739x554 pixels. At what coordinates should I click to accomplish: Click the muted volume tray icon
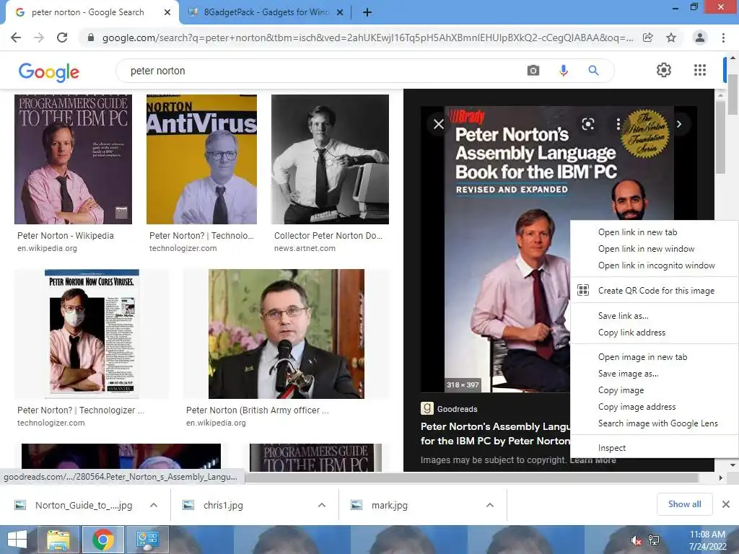(x=636, y=540)
